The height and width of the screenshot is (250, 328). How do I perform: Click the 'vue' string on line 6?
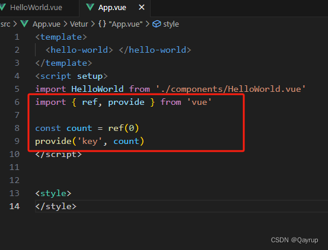(x=199, y=102)
